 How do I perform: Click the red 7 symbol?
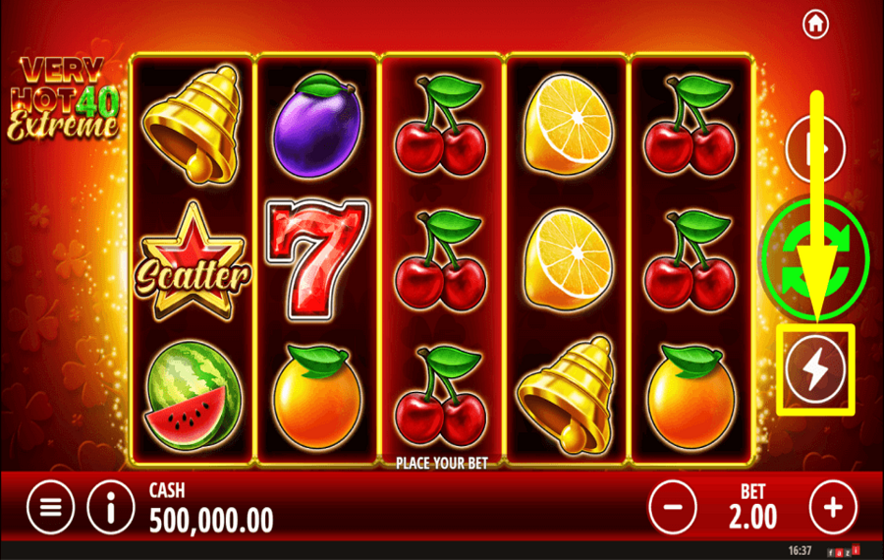[x=317, y=258]
